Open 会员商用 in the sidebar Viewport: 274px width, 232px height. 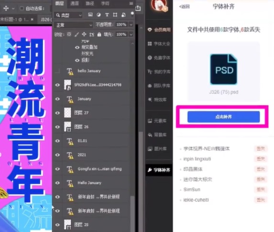(x=159, y=30)
